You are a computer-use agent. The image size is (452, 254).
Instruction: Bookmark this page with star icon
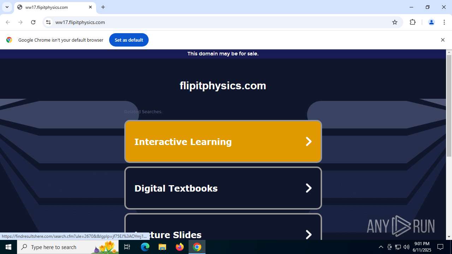click(395, 22)
